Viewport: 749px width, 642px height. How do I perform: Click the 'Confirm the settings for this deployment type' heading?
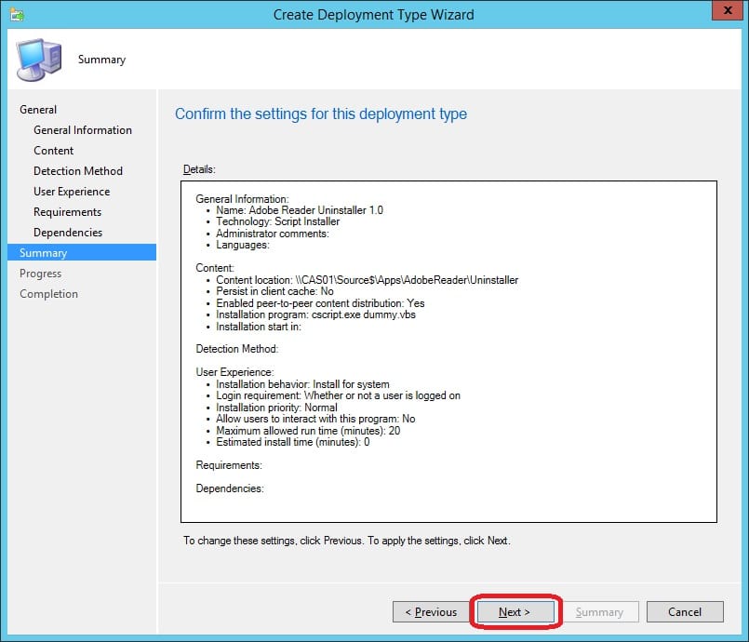320,114
